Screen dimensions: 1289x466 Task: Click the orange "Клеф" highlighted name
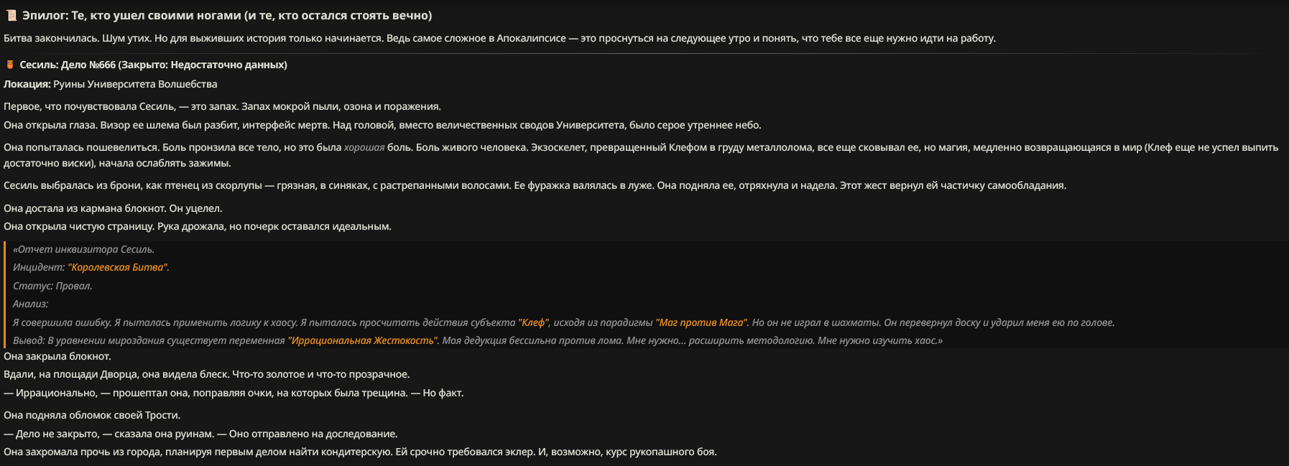(533, 322)
